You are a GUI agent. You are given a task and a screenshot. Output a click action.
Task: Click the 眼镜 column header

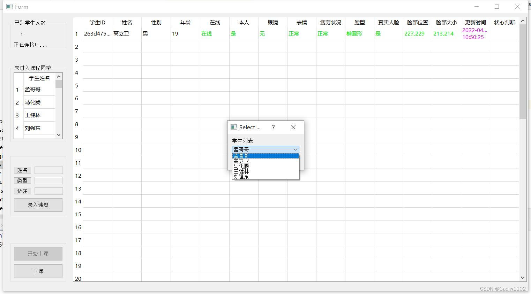(x=273, y=22)
